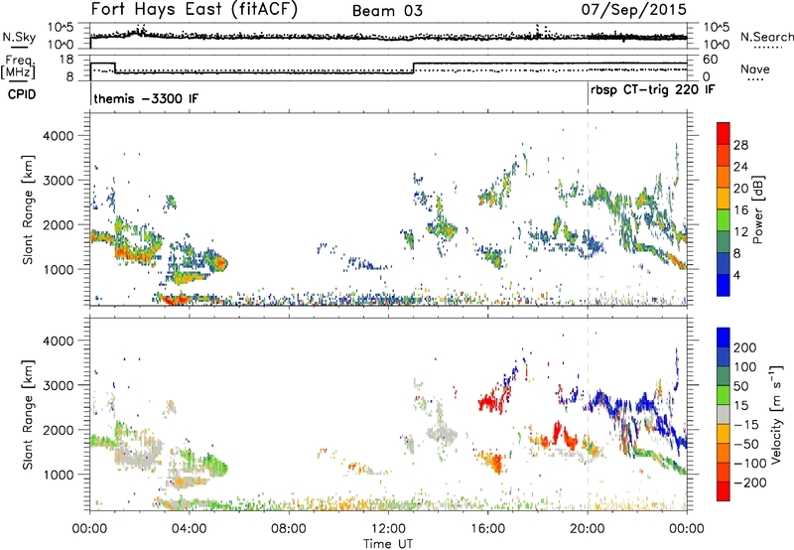
Task: Click the '200' Velocity colorbar tick
Action: pyautogui.click(x=745, y=347)
